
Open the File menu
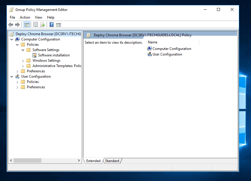tap(12, 17)
